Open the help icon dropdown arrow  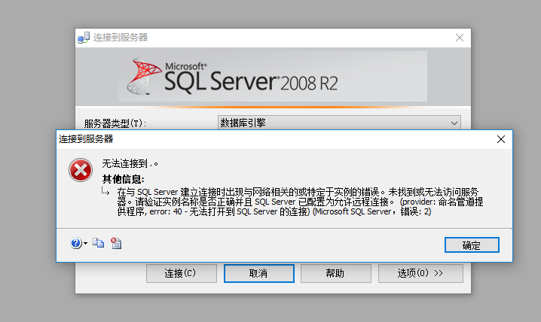coord(85,244)
